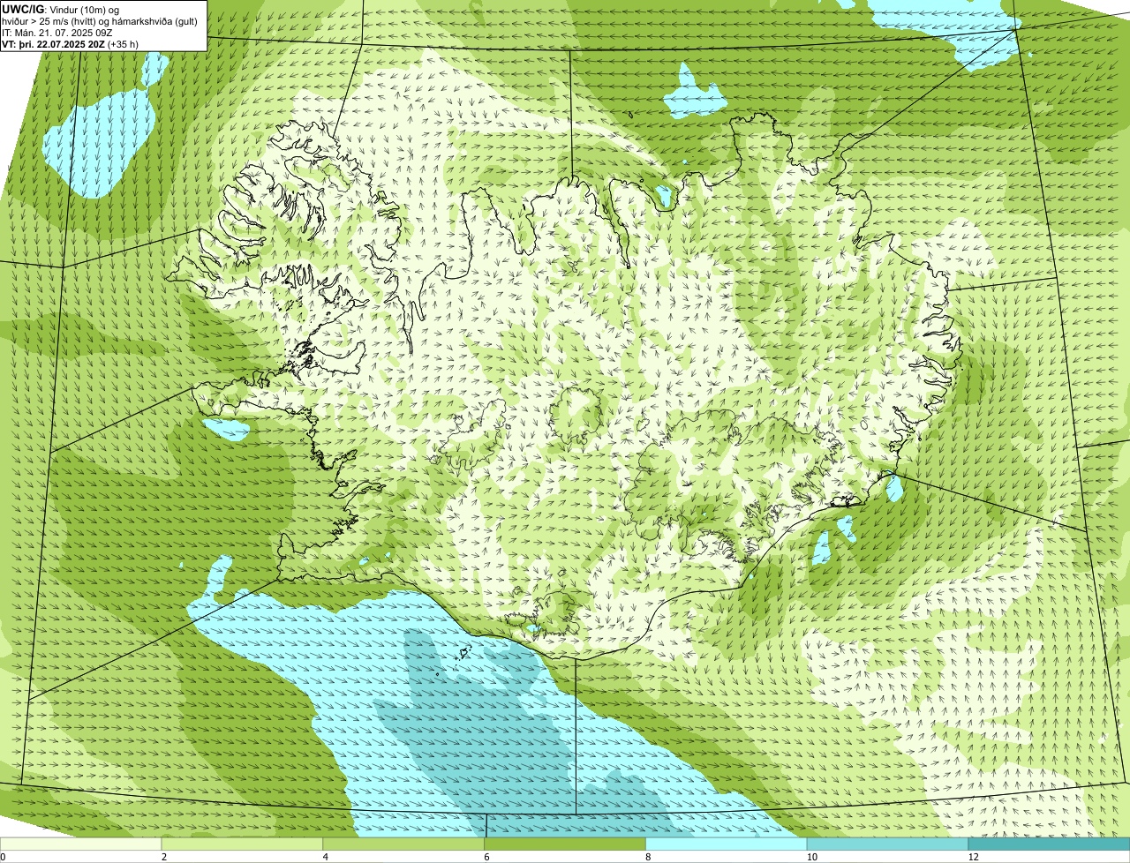Click the legend line 'hviður > 25 m/s (hvítt)'
Screen dimensions: 1130x863
point(49,21)
